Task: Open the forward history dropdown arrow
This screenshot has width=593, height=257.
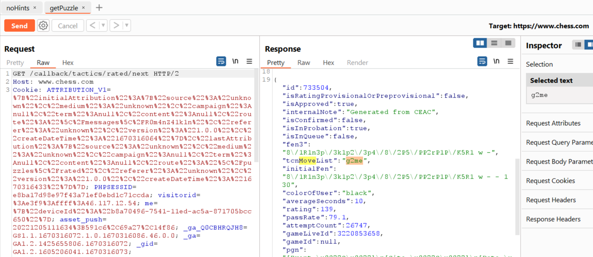Action: (127, 25)
